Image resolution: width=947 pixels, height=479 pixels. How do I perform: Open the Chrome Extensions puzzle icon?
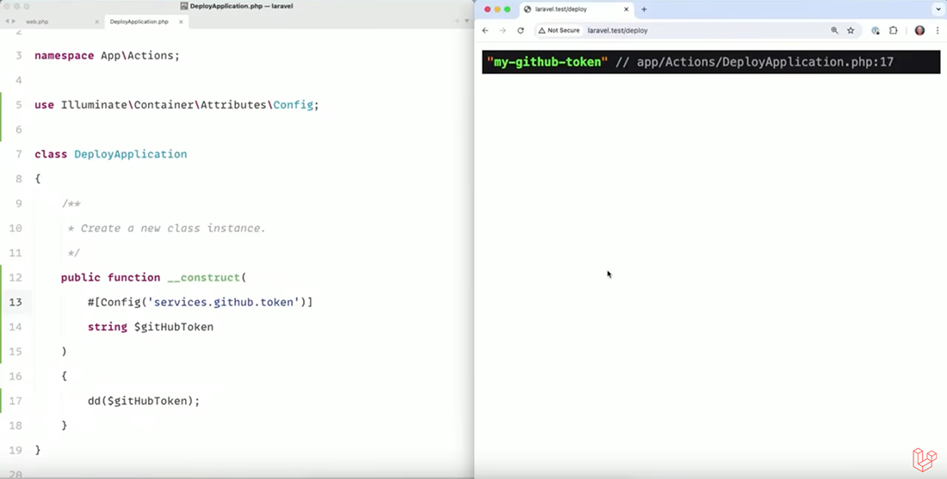(x=894, y=30)
